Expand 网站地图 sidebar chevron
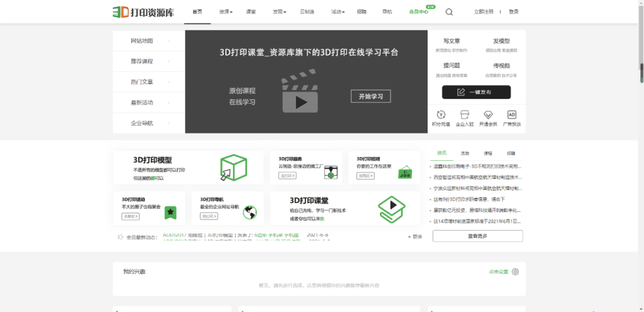The height and width of the screenshot is (312, 644). (169, 41)
